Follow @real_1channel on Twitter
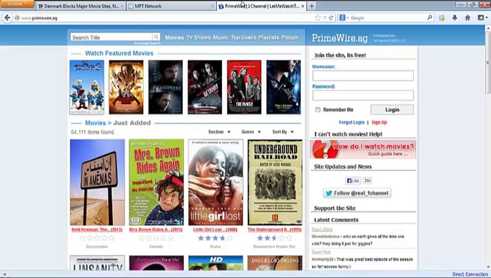The image size is (491, 278). (357, 193)
